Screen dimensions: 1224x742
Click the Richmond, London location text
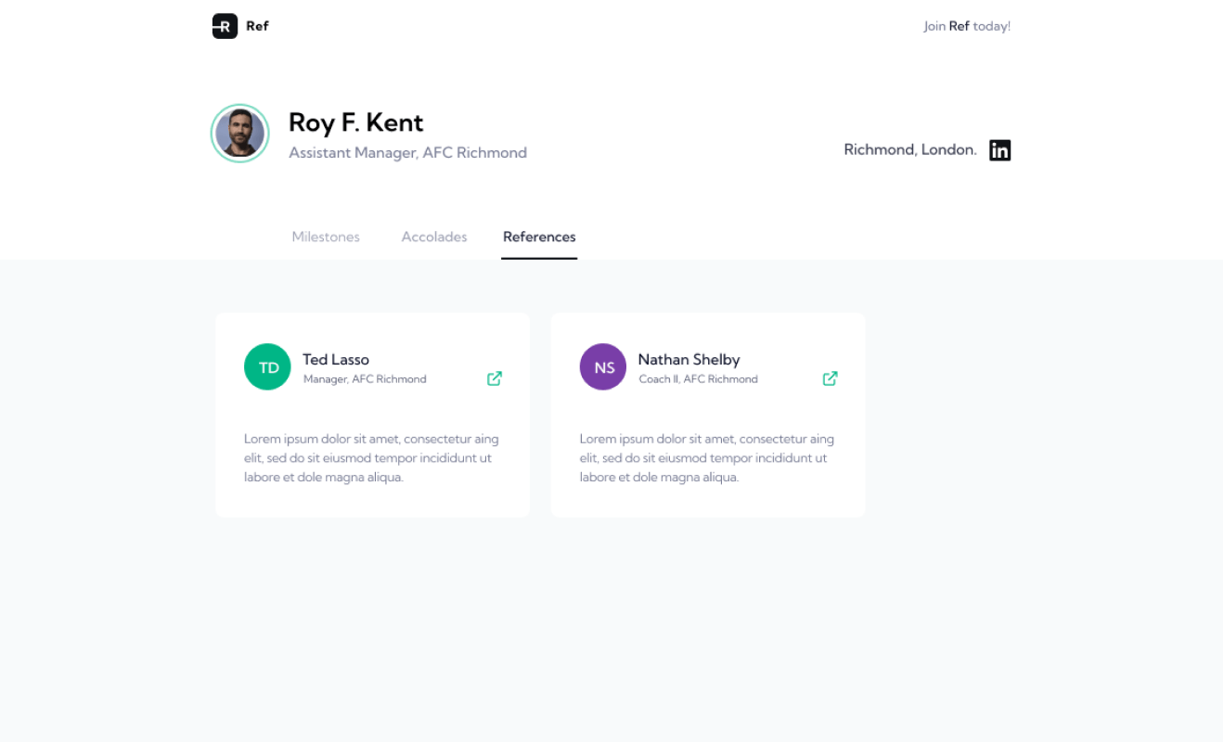(x=909, y=149)
